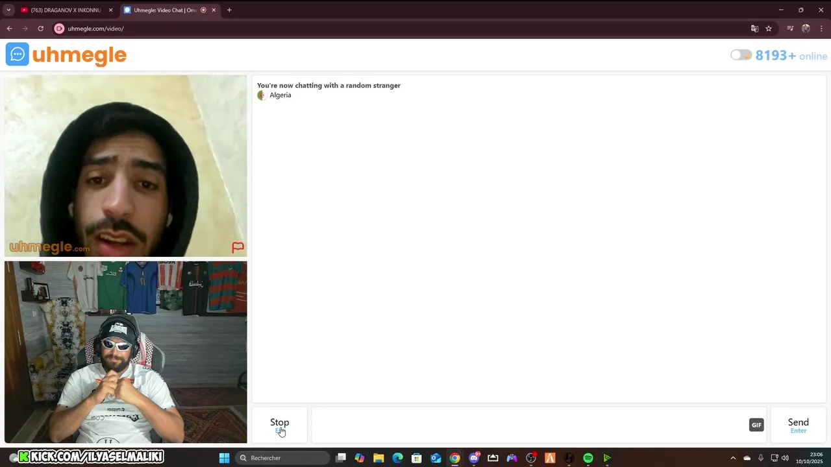Click the stranger's video feed
Viewport: 831px width, 467px height.
click(x=125, y=166)
